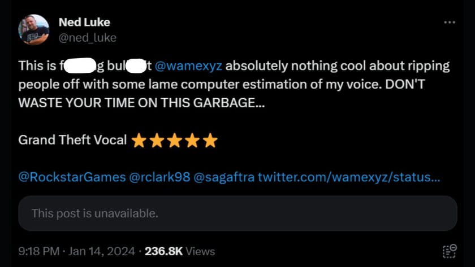View the 236.8K Views count
The height and width of the screenshot is (267, 475).
tap(163, 251)
